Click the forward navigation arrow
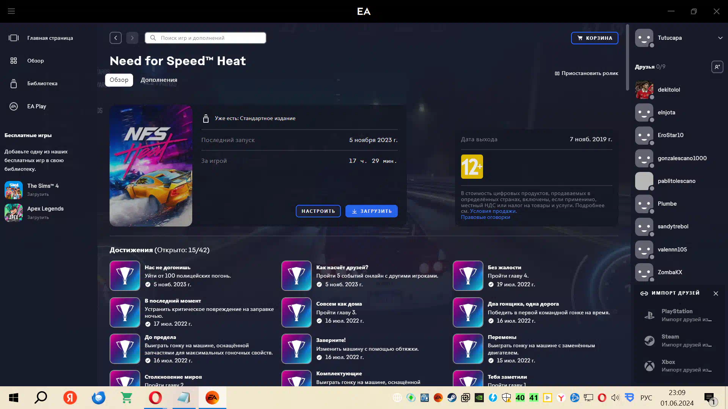728x409 pixels. pos(132,38)
